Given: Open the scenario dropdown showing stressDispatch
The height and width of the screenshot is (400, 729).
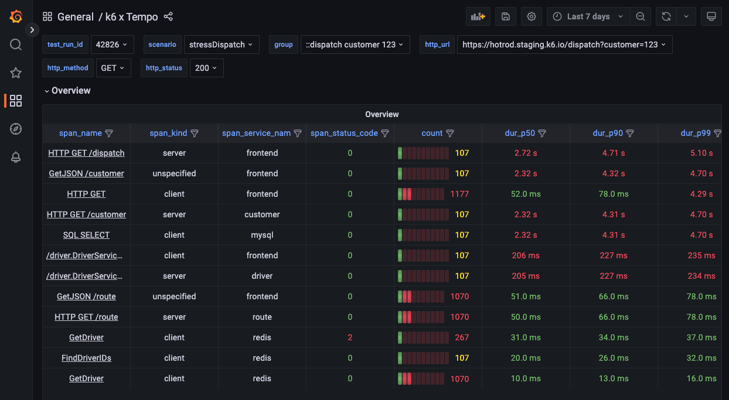Looking at the screenshot, I should tap(222, 44).
